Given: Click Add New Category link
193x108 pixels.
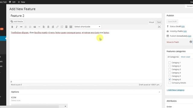Looking at the screenshot, I should [x=176, y=90].
